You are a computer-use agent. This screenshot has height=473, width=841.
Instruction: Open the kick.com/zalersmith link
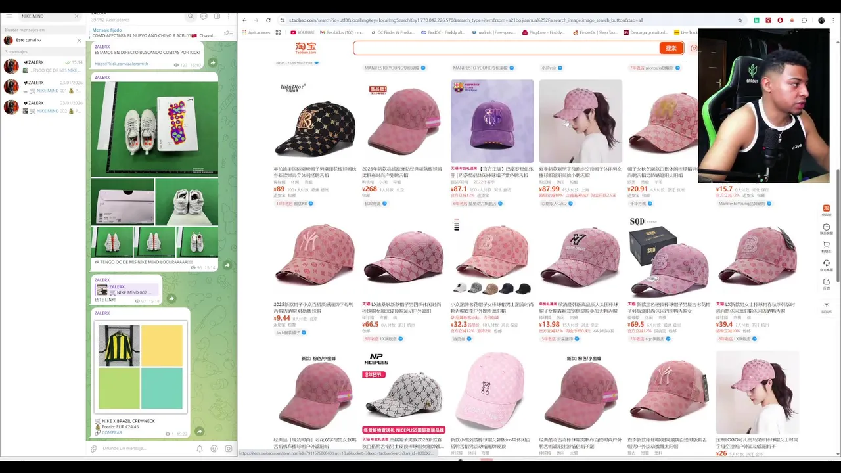(x=121, y=64)
